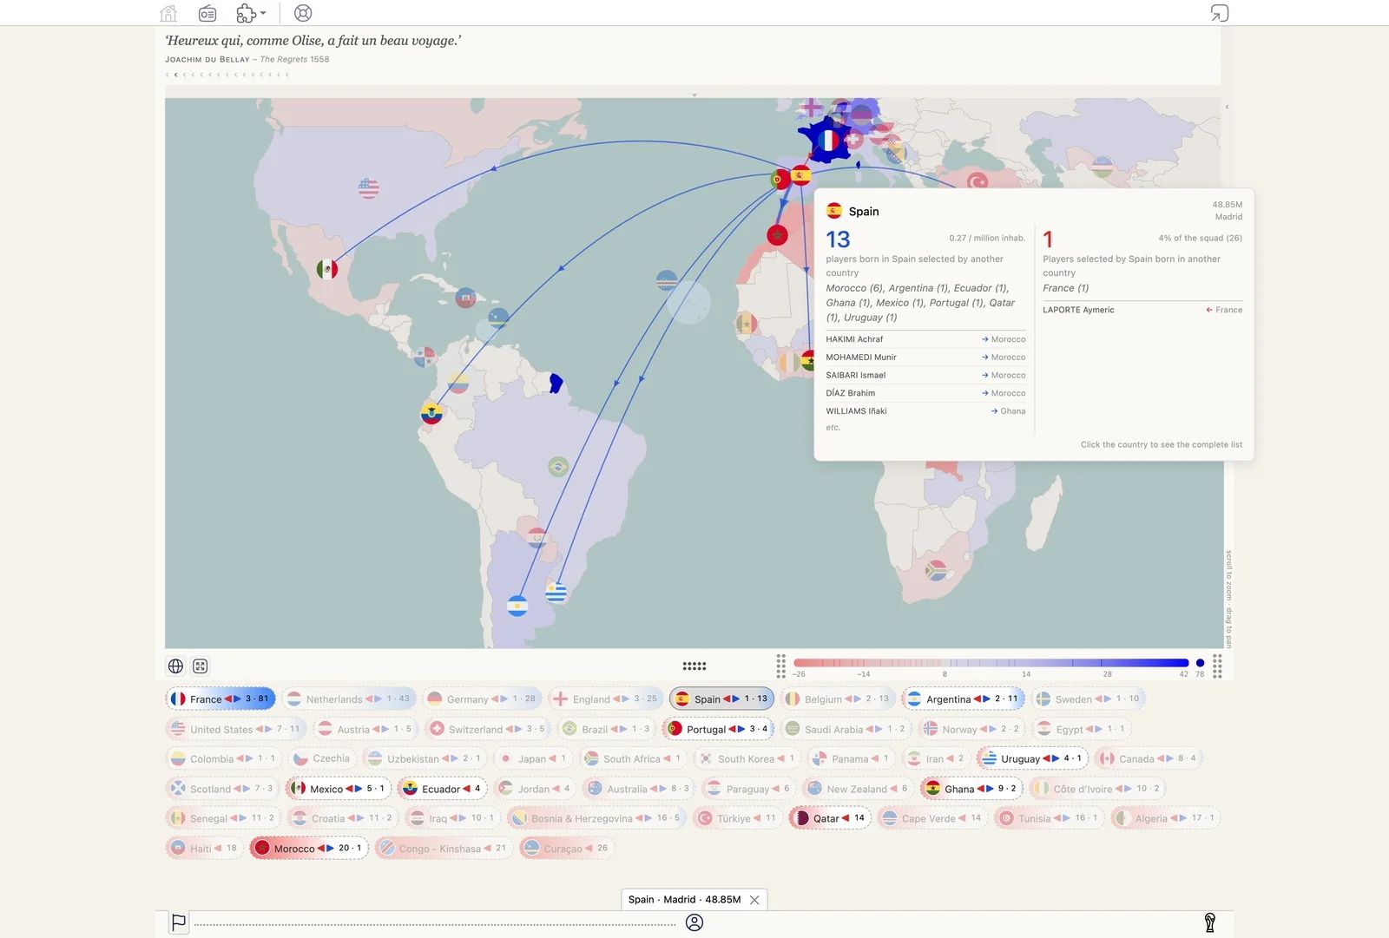Click the grip dots right of color scale

tap(1218, 666)
